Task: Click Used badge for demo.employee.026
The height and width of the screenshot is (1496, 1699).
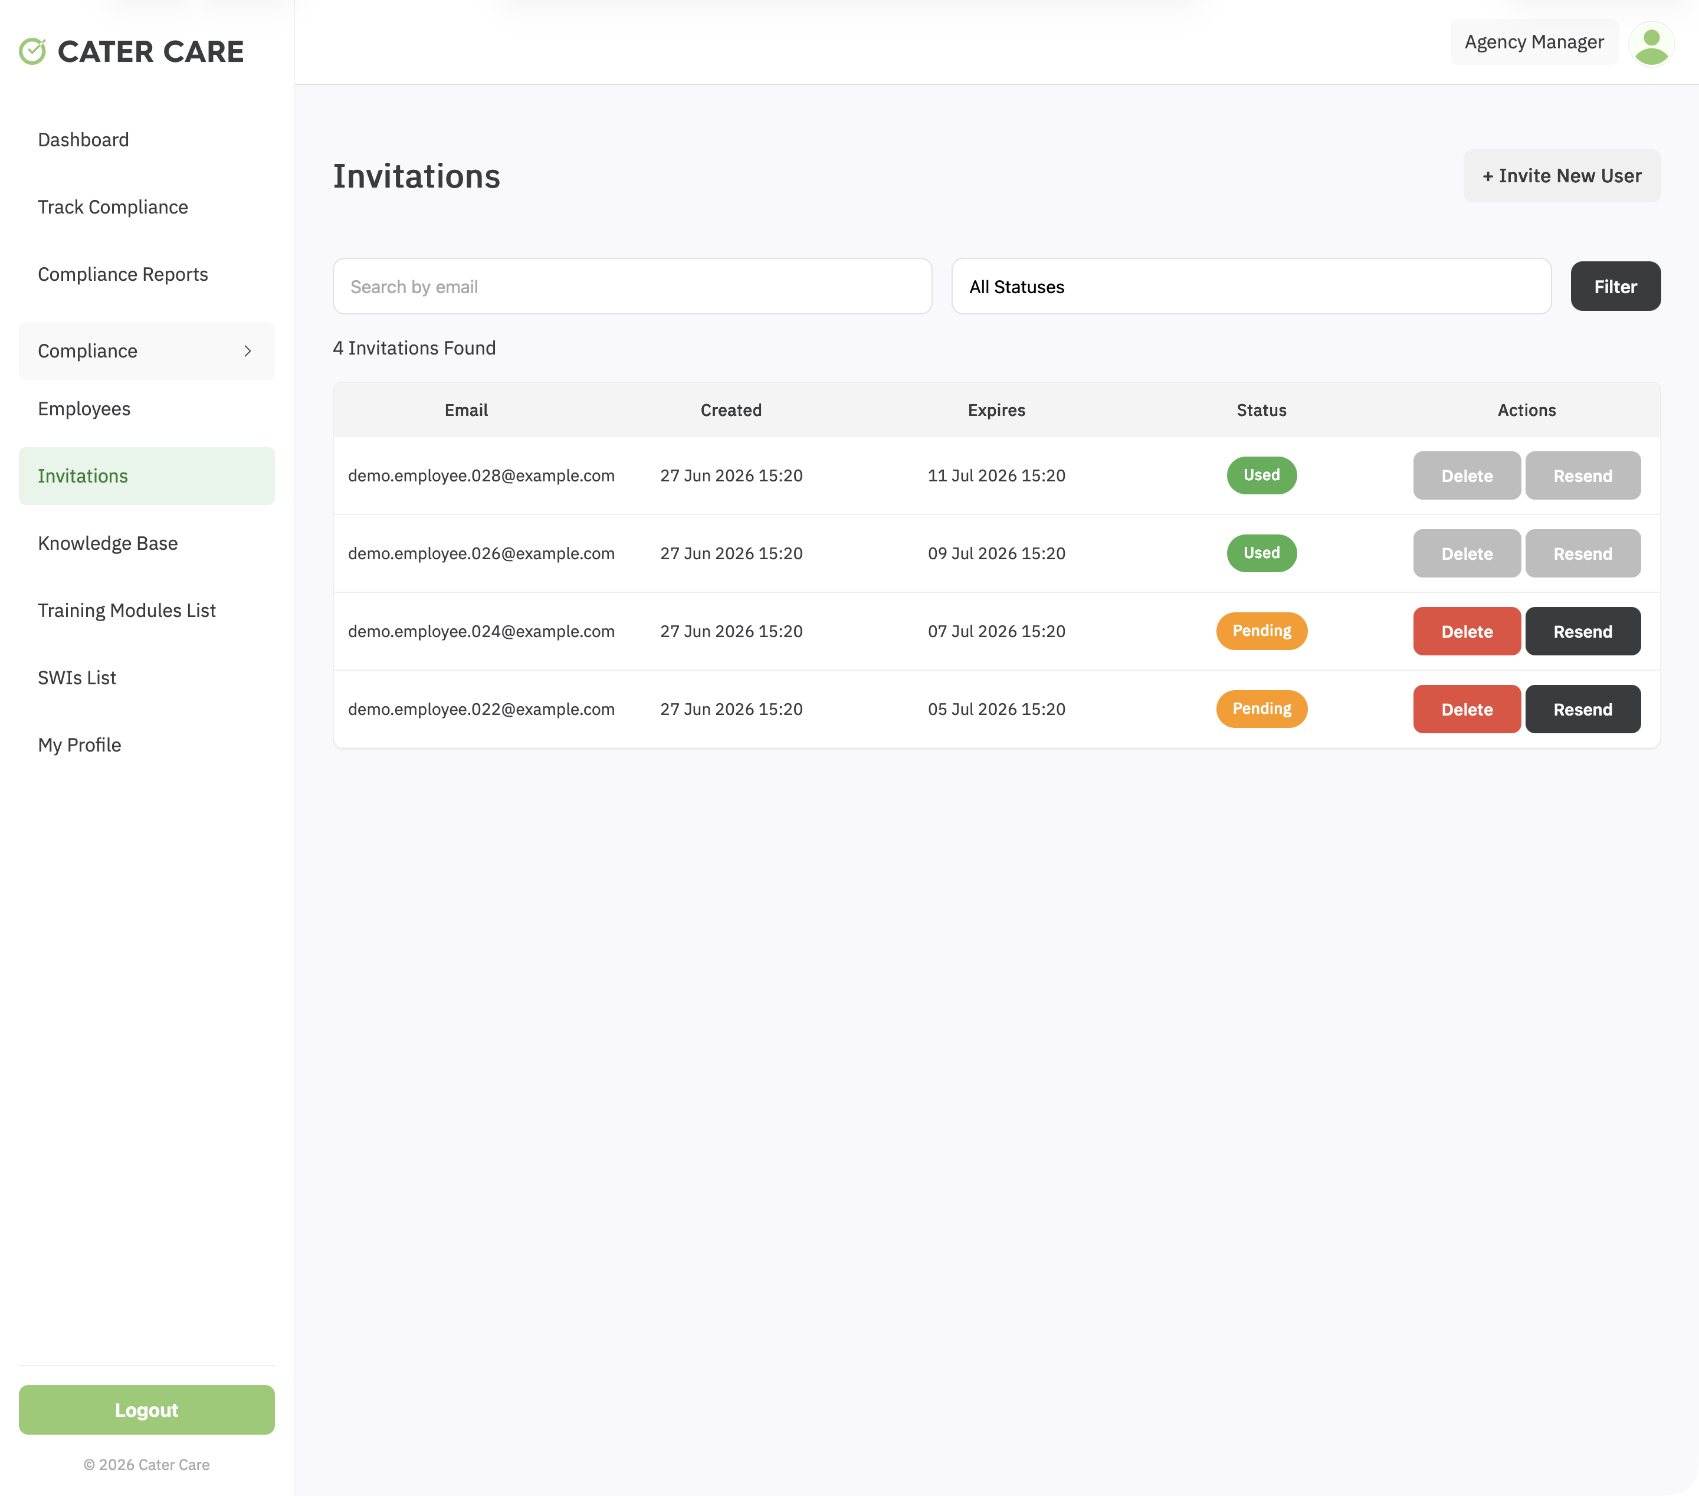Action: click(x=1261, y=553)
